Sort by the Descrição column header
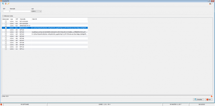The width and height of the screenshot is (215, 106). [26, 19]
